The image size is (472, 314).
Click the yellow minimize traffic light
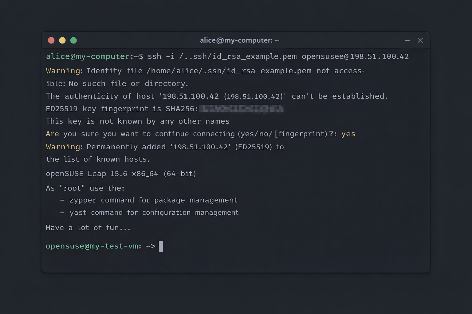(62, 40)
